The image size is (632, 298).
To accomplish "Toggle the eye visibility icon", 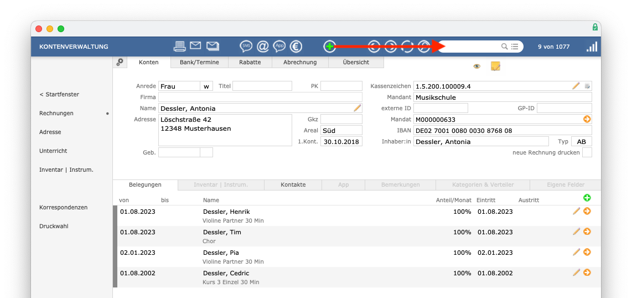I will point(477,66).
